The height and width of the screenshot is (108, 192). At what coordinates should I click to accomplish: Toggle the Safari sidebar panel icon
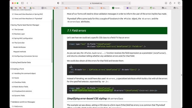point(22,3)
